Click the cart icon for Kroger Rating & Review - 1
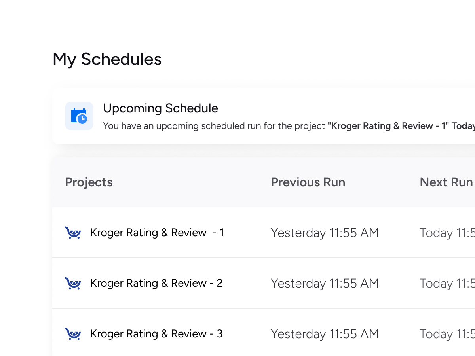This screenshot has height=356, width=475. pos(73,233)
